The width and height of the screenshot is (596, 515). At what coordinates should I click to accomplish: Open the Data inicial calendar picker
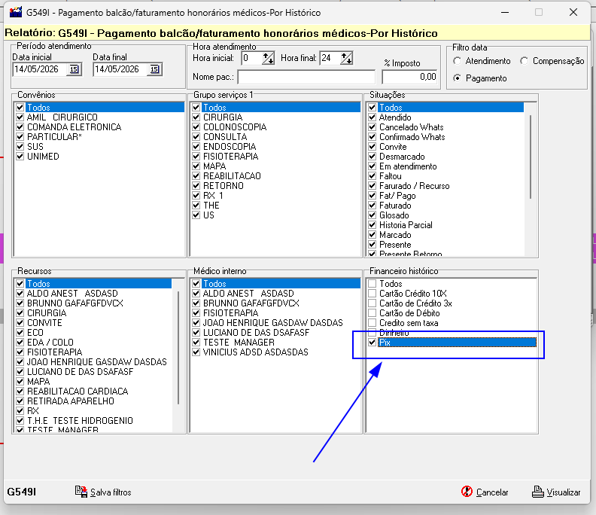coord(74,69)
